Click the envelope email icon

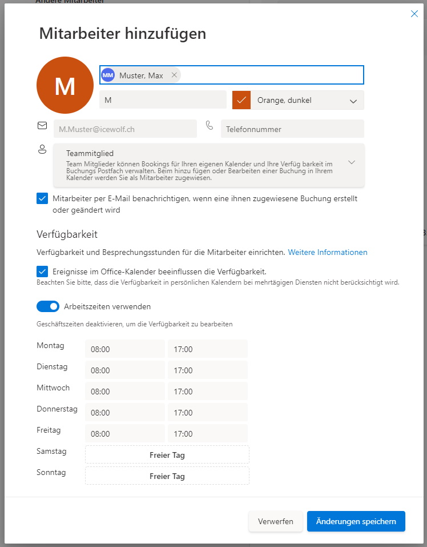(42, 125)
